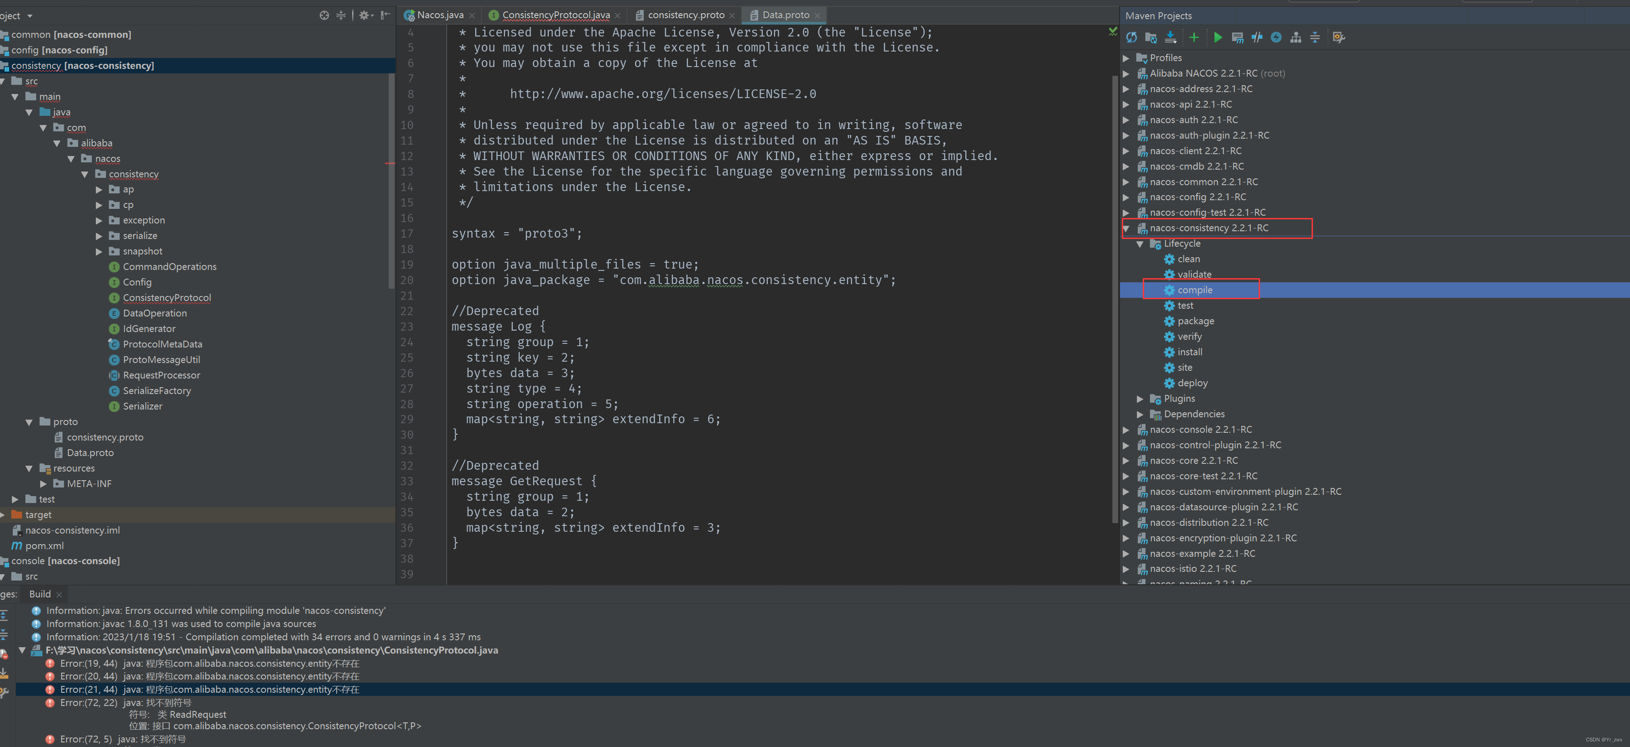Click Collapse All icon in Maven toolbar

click(1315, 37)
